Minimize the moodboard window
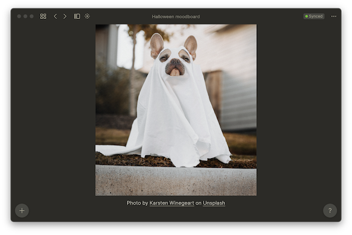The image size is (352, 235). [x=26, y=17]
